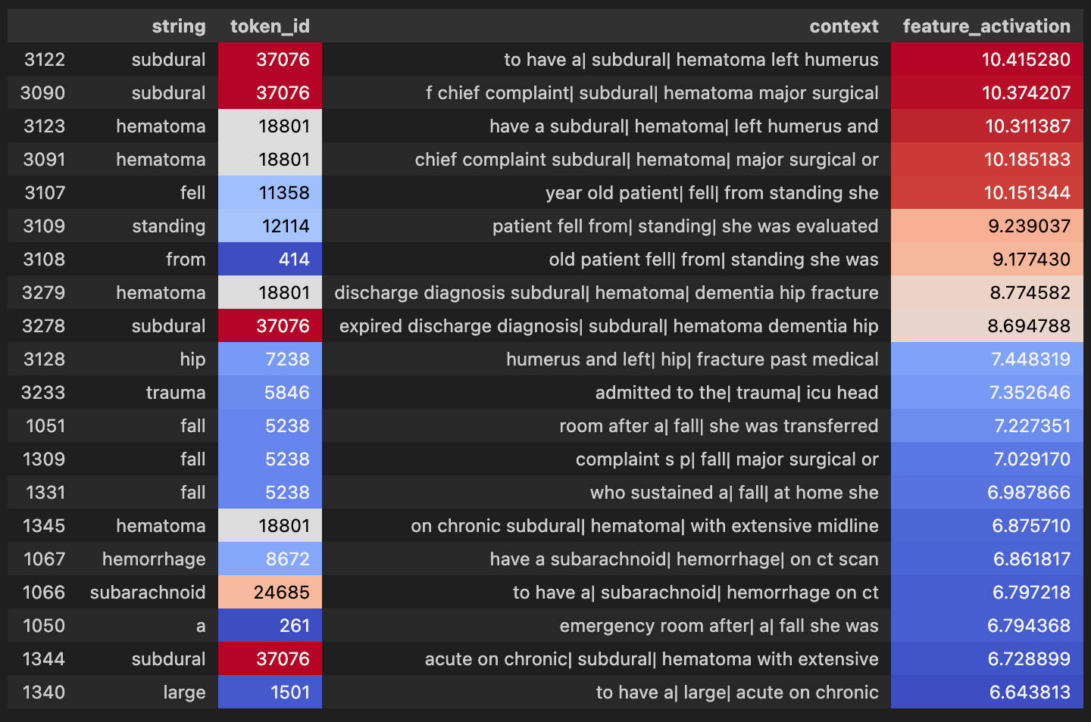Select row index 3122
Screen dimensions: 1091x722
(x=45, y=60)
